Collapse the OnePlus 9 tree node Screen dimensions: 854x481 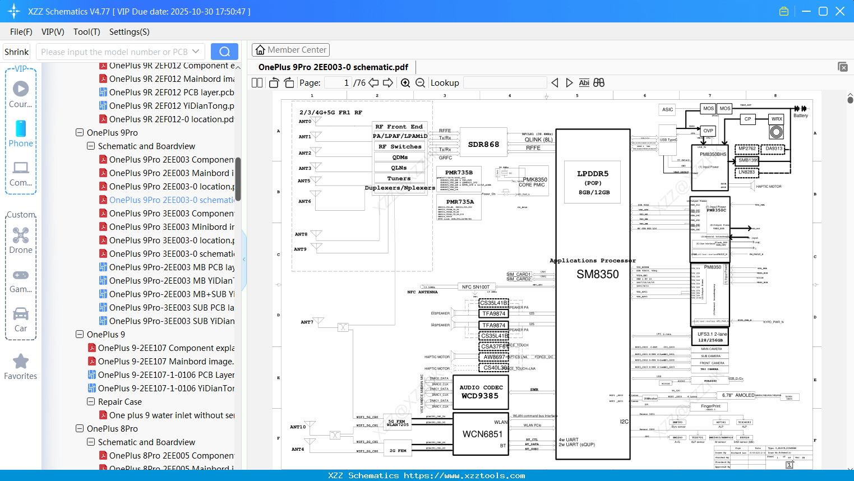(80, 334)
